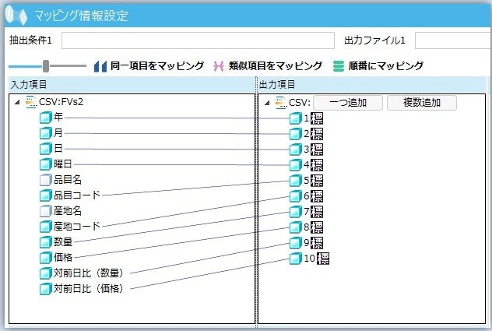
Task: Select the 産地名 input item label
Action: 68,211
